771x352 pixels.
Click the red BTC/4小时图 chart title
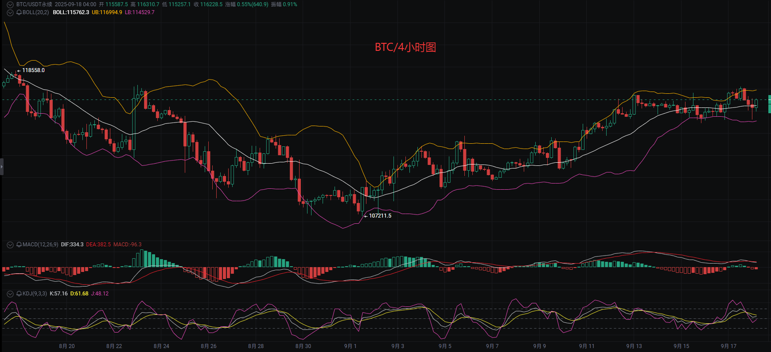pos(405,47)
